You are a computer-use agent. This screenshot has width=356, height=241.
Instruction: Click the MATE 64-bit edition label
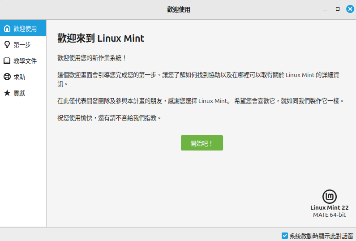pyautogui.click(x=329, y=215)
